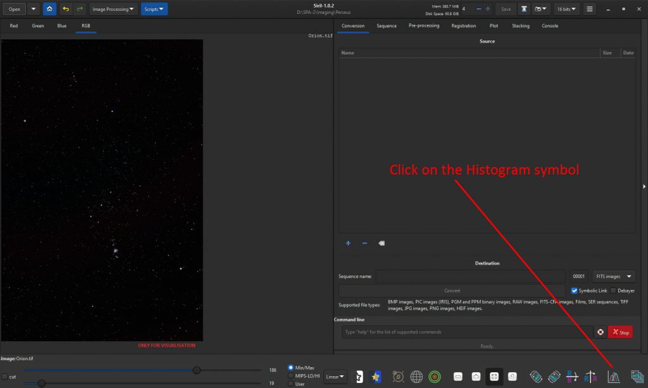The image size is (648, 388).
Task: Sort source list by Name column
Action: pyautogui.click(x=469, y=53)
